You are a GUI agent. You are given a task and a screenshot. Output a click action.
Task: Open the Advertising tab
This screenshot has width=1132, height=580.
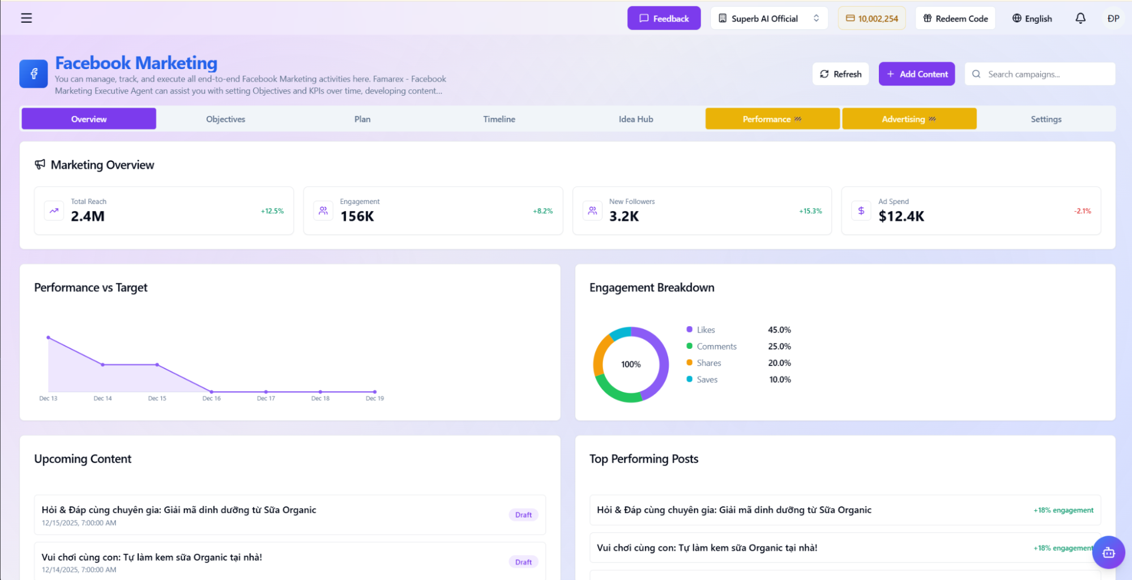pos(908,118)
